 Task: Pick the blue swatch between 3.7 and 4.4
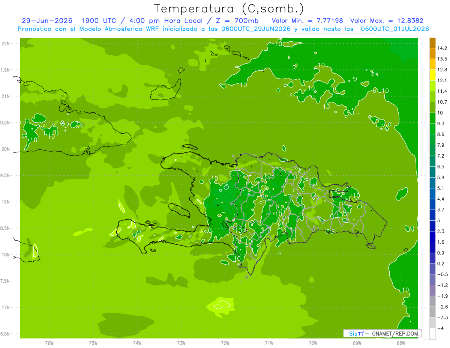(x=432, y=205)
